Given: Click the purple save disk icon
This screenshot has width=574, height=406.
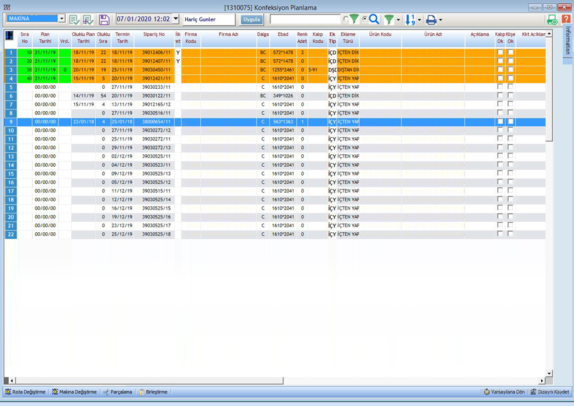Looking at the screenshot, I should point(105,20).
